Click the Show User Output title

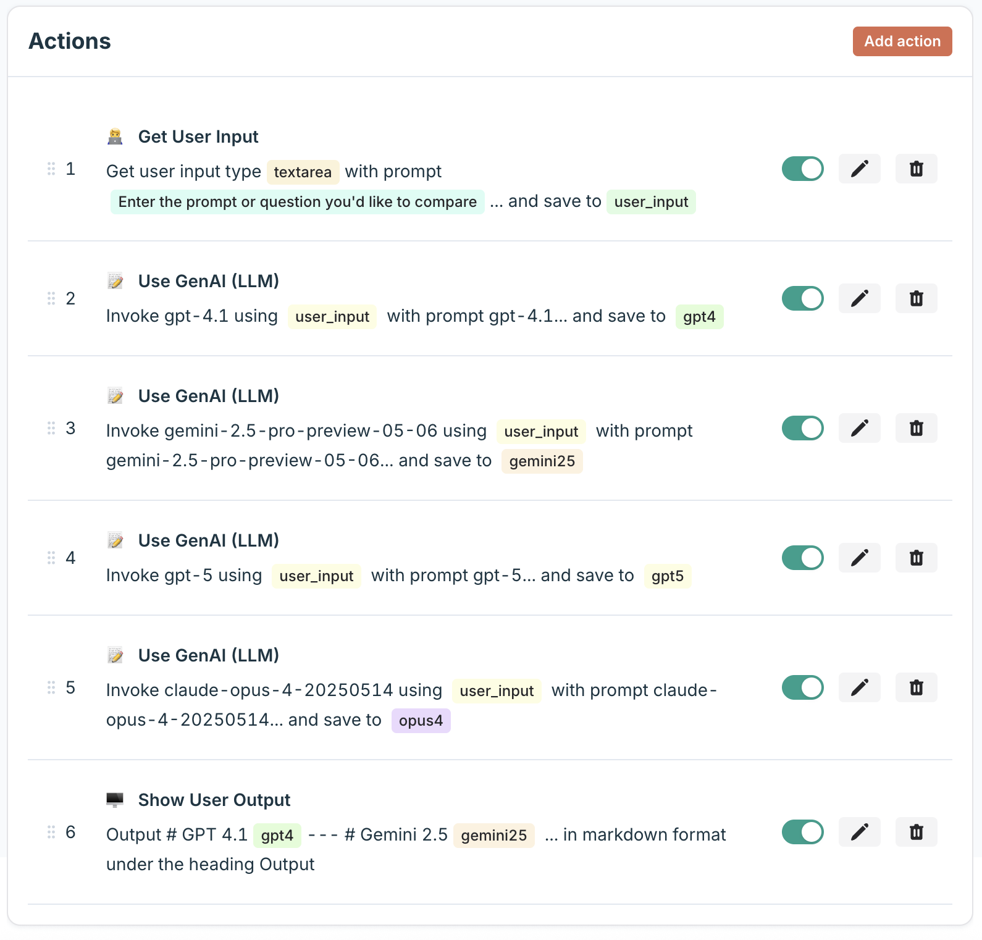tap(214, 800)
